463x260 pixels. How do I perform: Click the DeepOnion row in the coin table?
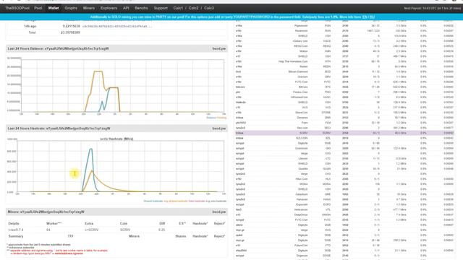[x=344, y=214]
